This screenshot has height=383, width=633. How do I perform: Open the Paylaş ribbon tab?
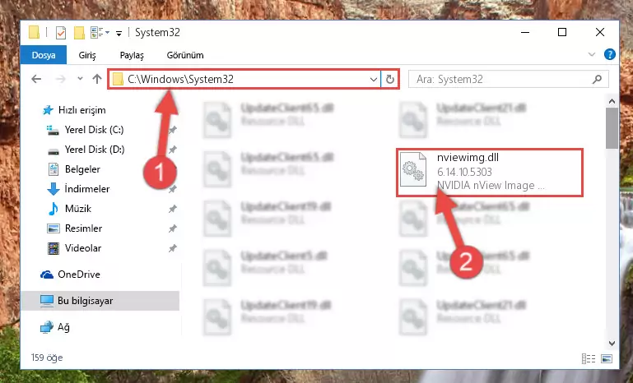(x=132, y=55)
